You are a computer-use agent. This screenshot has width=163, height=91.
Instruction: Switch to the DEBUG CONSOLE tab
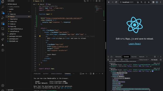pos(56,74)
